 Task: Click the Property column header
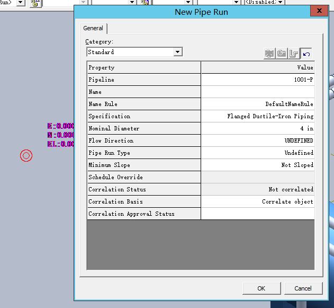tap(144, 67)
